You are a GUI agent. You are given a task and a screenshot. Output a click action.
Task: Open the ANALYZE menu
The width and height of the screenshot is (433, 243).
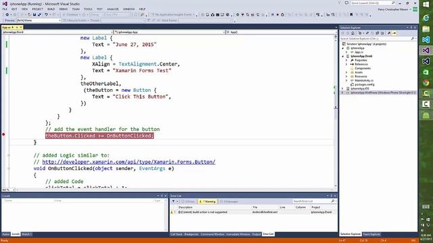coord(113,9)
